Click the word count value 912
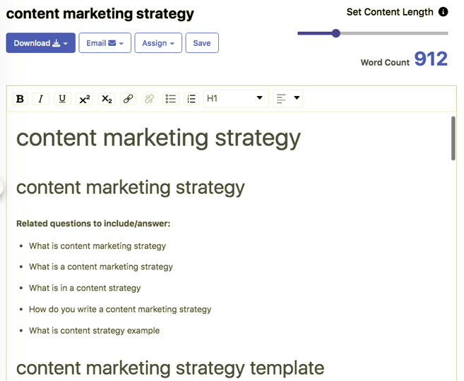 coord(431,59)
